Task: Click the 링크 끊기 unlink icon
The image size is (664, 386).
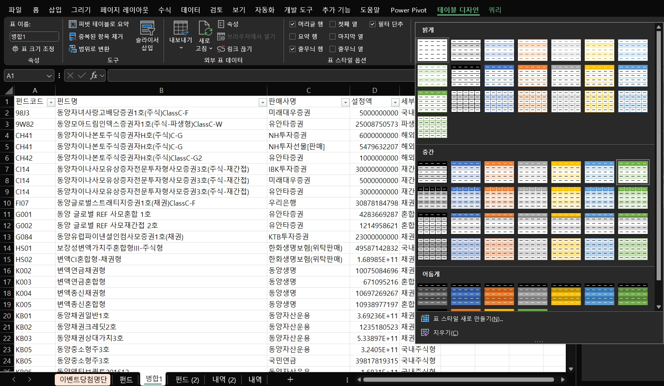Action: tap(221, 49)
